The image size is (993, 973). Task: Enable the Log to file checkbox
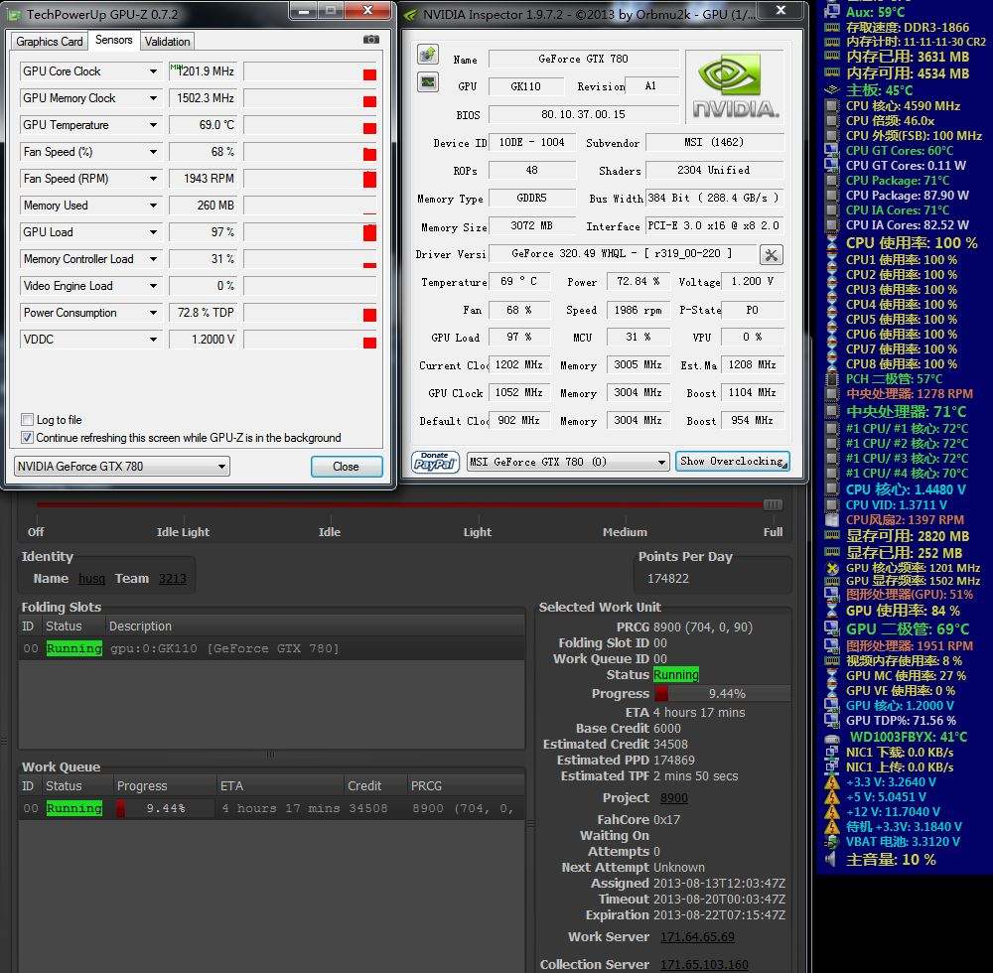[x=27, y=420]
